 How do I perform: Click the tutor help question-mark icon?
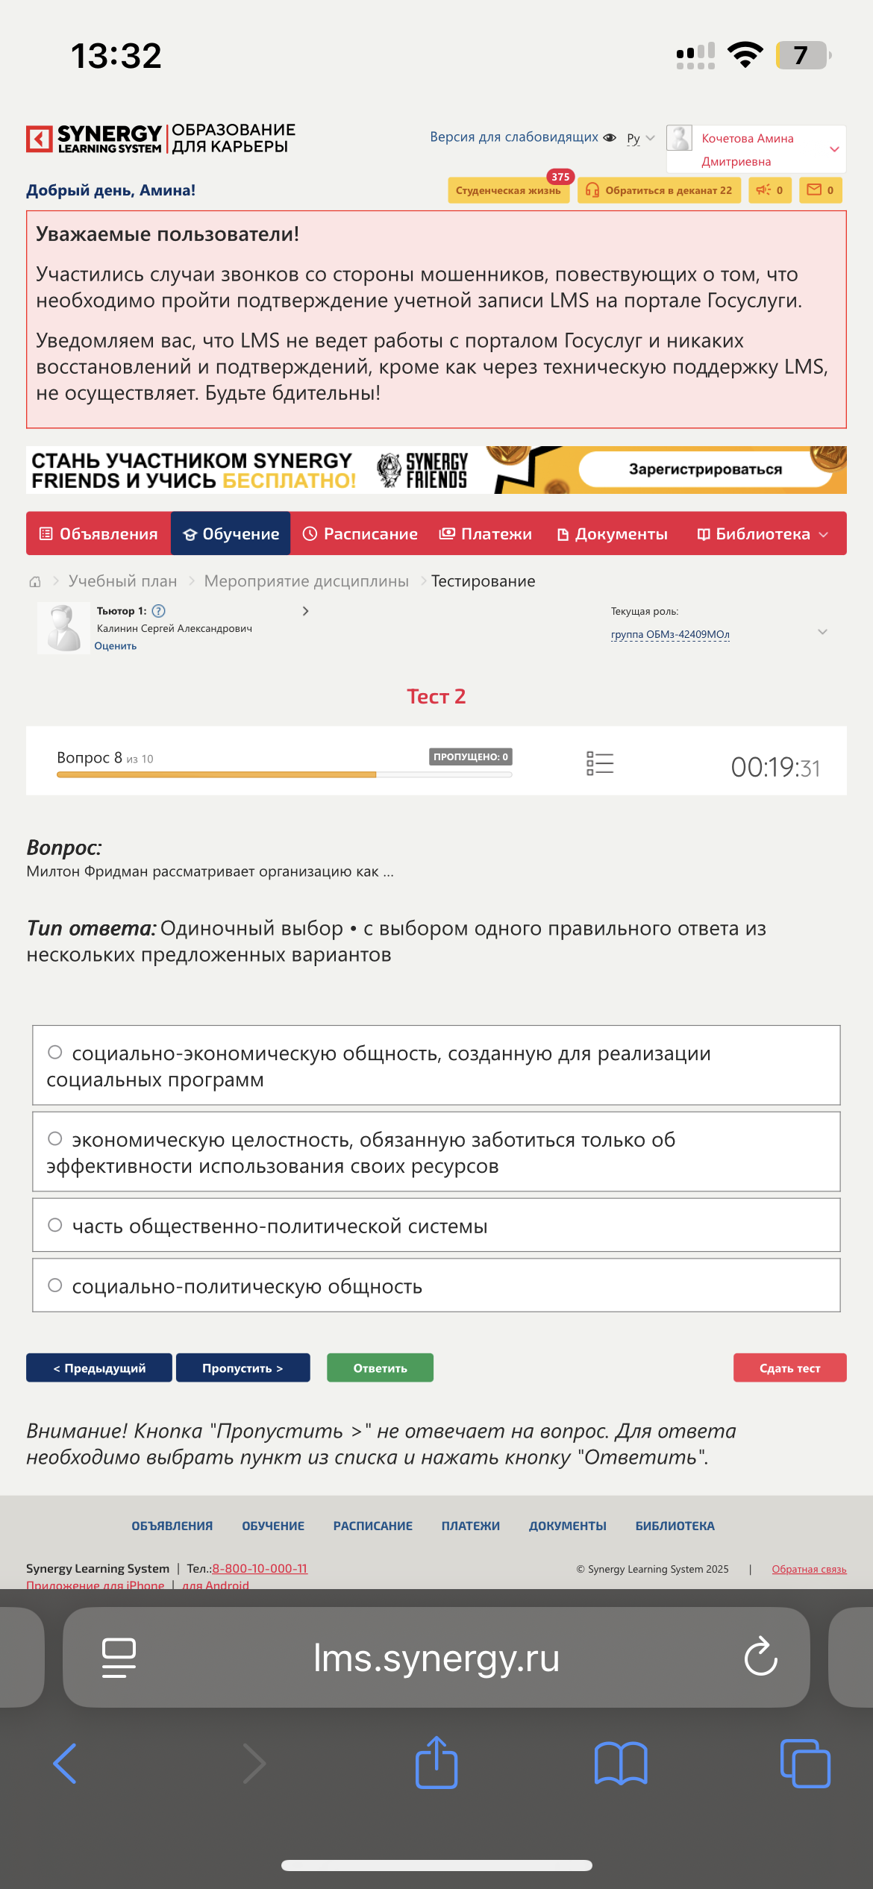(x=158, y=611)
